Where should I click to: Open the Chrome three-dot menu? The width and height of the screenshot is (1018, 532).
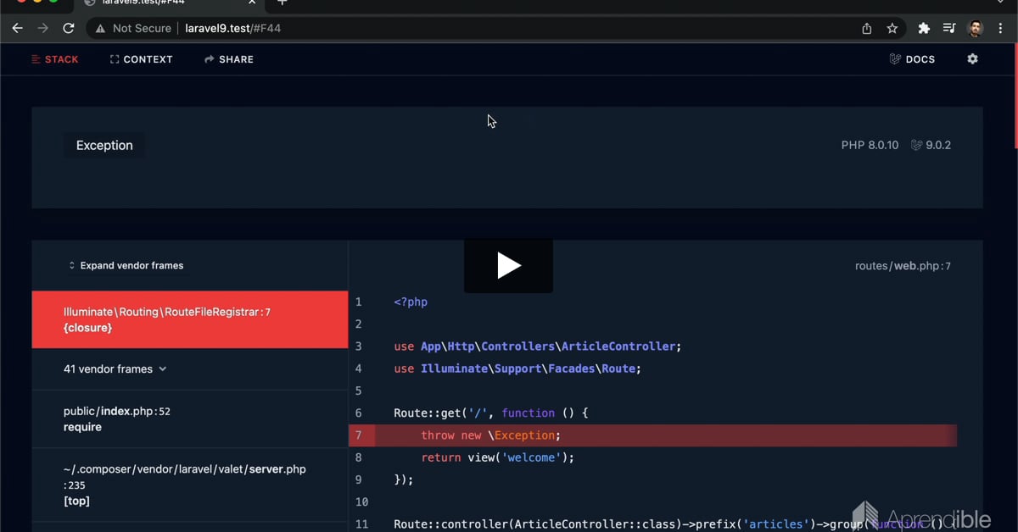pyautogui.click(x=999, y=28)
